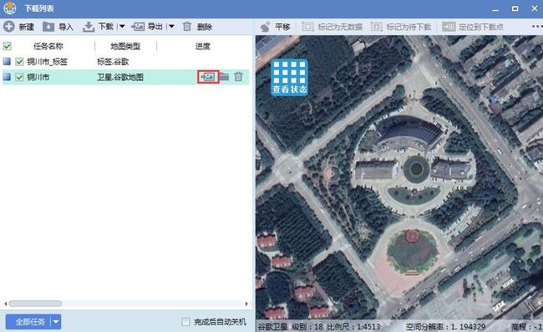Image resolution: width=543 pixels, height=332 pixels.
Task: Click the 下载 download button
Action: pos(99,27)
